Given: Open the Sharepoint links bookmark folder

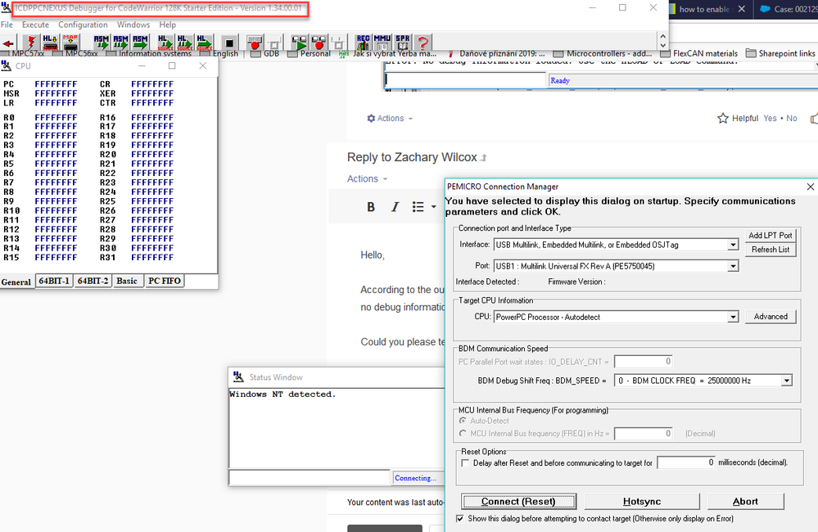Looking at the screenshot, I should pos(780,53).
